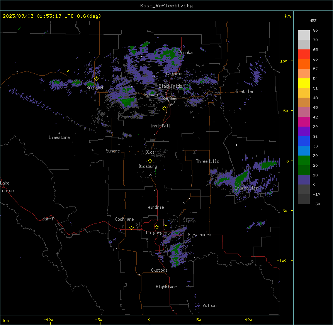
Task: Click the Airdrie city label
Action: coord(156,207)
